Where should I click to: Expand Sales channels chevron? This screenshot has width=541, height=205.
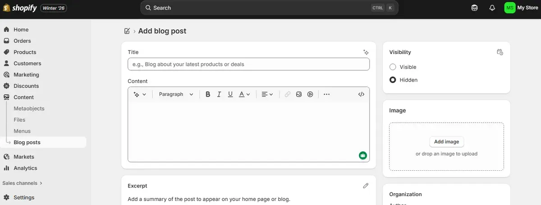click(41, 183)
